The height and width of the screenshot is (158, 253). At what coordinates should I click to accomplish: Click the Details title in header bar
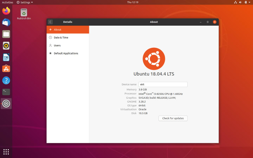68,22
